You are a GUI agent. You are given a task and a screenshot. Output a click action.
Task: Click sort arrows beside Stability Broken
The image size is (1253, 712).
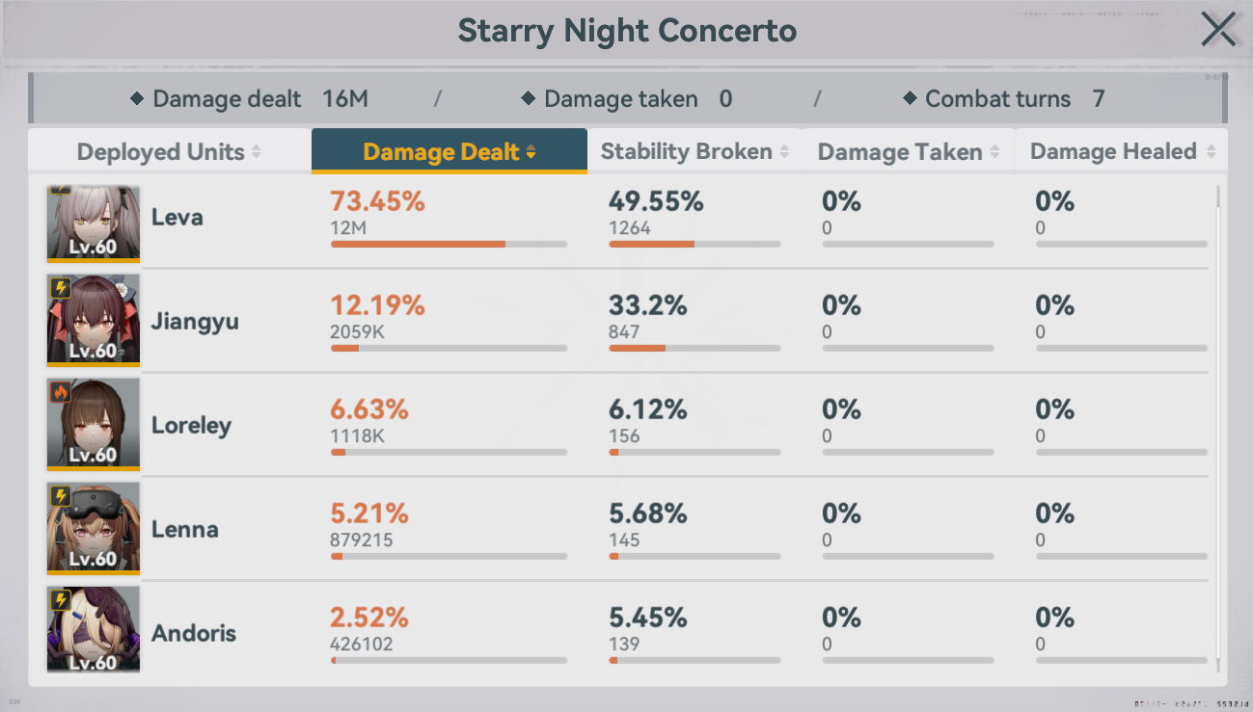coord(784,152)
